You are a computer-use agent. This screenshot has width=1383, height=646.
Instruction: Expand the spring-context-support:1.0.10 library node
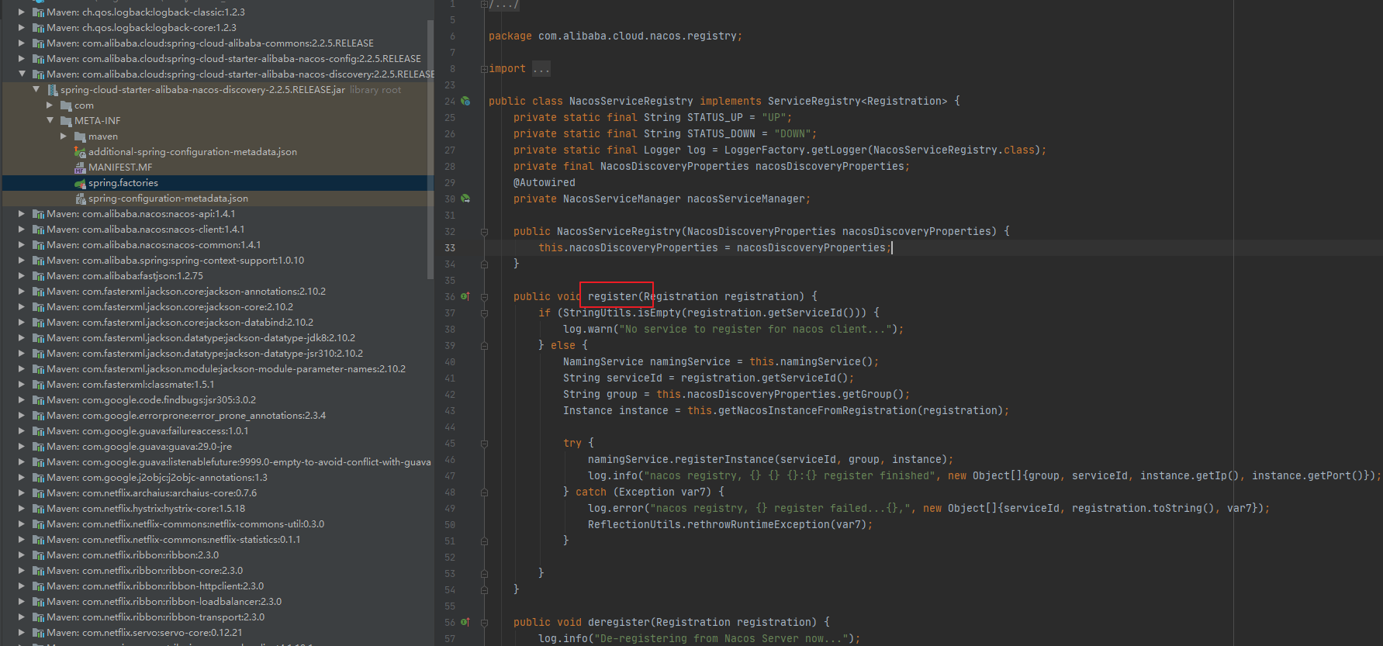click(x=22, y=261)
